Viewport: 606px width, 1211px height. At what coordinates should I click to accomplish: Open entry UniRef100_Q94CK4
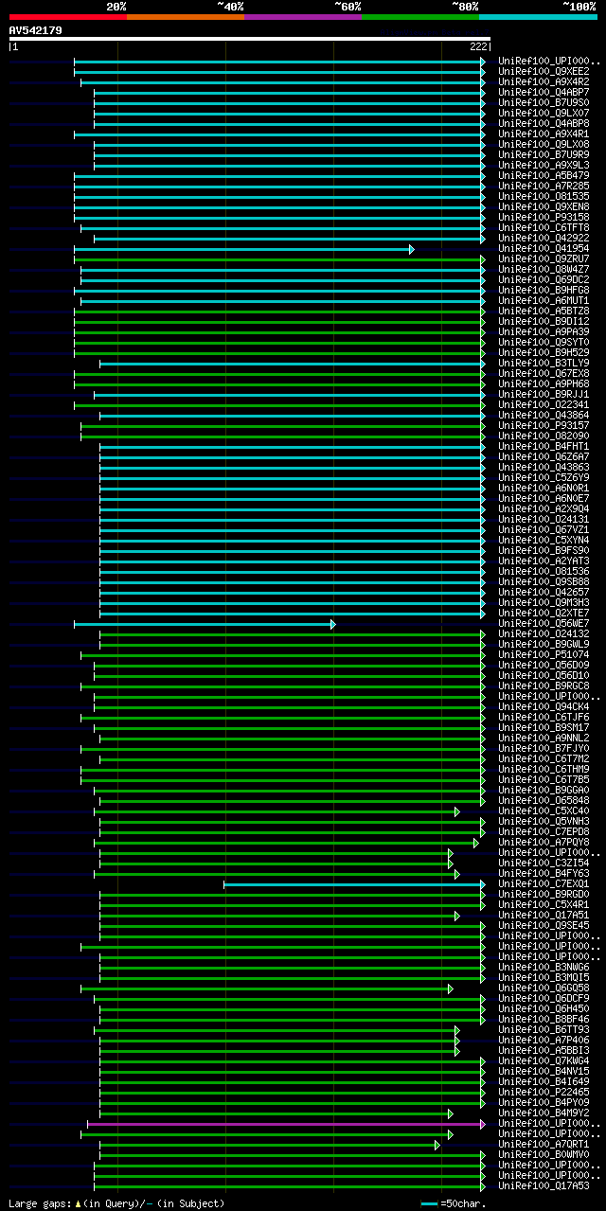tap(544, 707)
